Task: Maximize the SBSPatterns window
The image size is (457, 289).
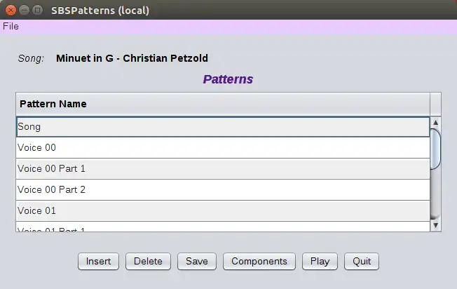Action: coord(38,11)
